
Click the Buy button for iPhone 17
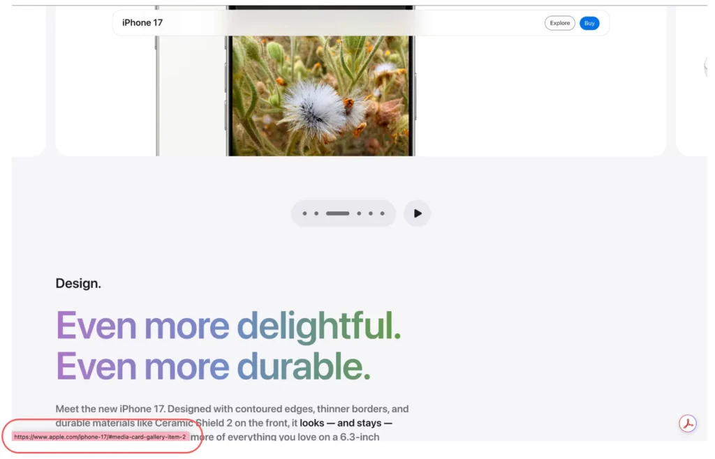pyautogui.click(x=589, y=23)
